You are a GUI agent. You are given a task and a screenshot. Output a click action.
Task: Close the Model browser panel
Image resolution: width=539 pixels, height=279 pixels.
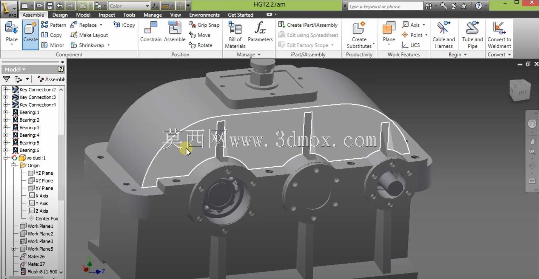(62, 62)
